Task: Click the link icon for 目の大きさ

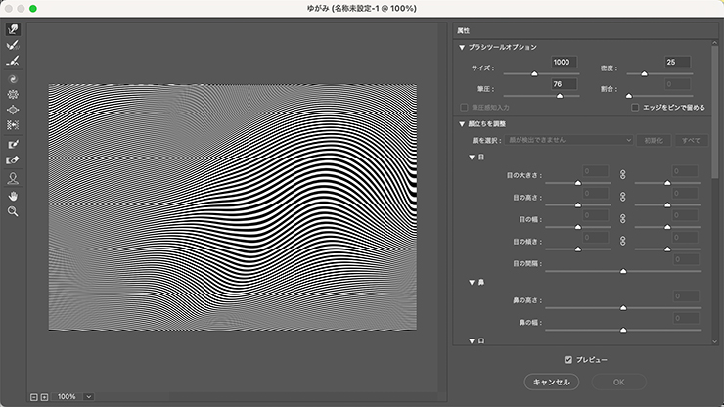Action: (621, 174)
